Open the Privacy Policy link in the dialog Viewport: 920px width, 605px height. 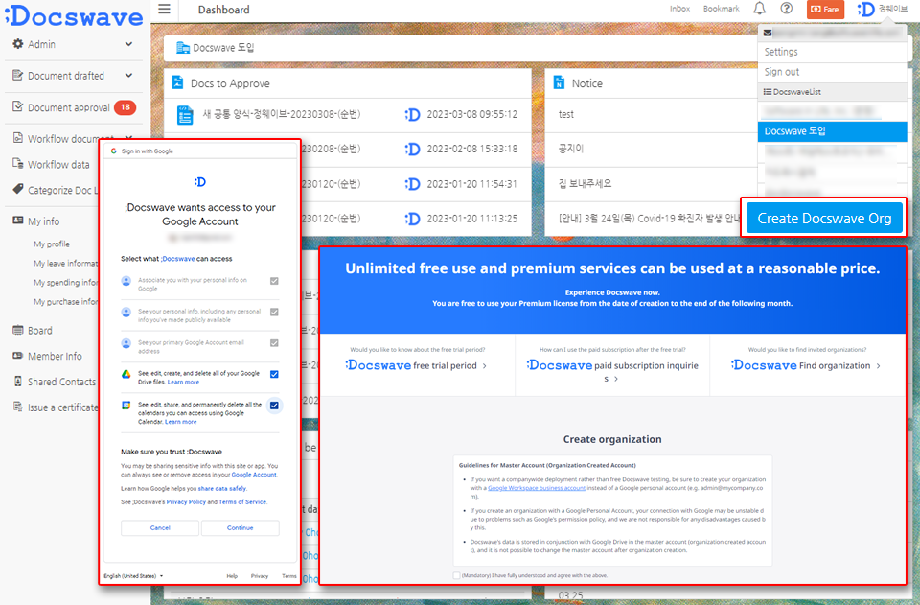tap(186, 502)
